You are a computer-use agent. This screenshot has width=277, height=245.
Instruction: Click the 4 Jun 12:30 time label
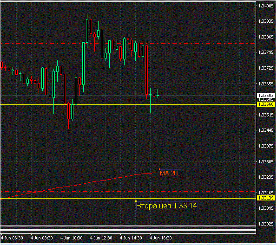[101, 238]
